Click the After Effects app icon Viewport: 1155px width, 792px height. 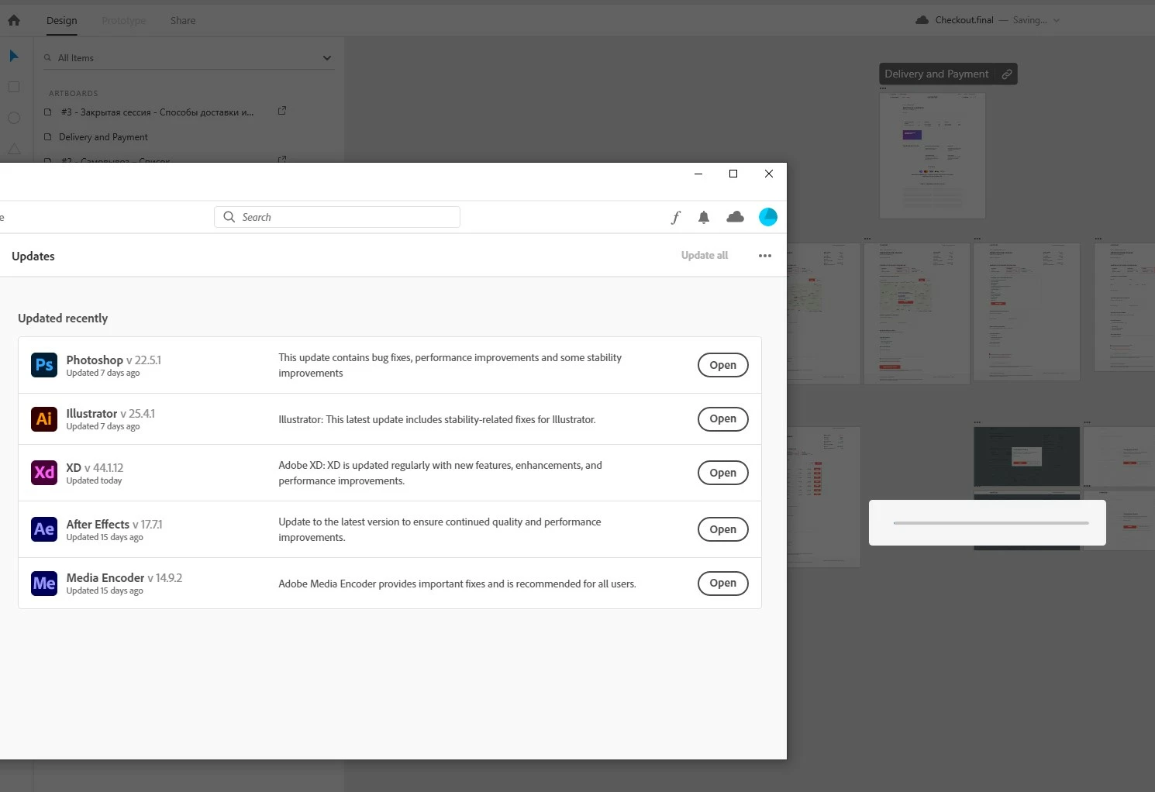44,529
